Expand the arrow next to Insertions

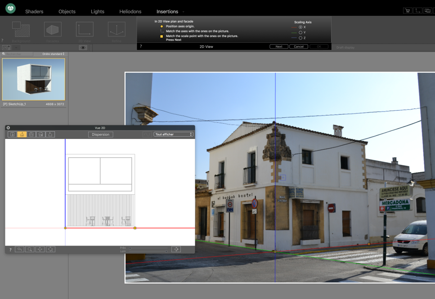[184, 12]
